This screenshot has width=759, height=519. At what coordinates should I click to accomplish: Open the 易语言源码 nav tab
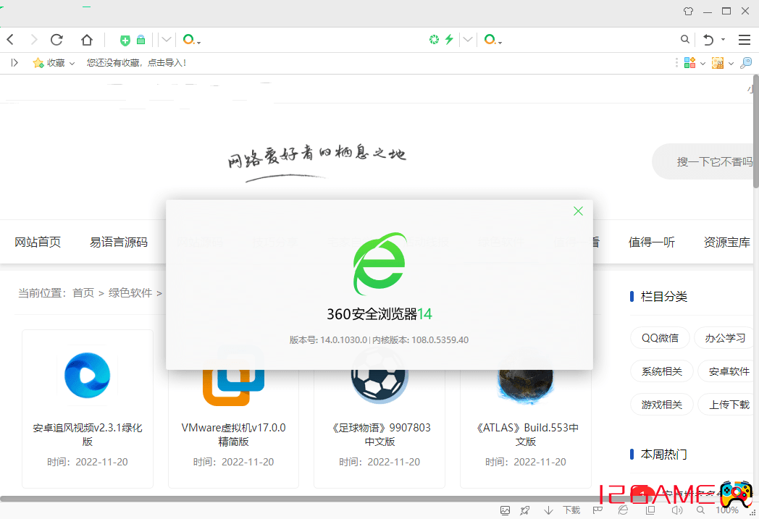click(x=119, y=242)
